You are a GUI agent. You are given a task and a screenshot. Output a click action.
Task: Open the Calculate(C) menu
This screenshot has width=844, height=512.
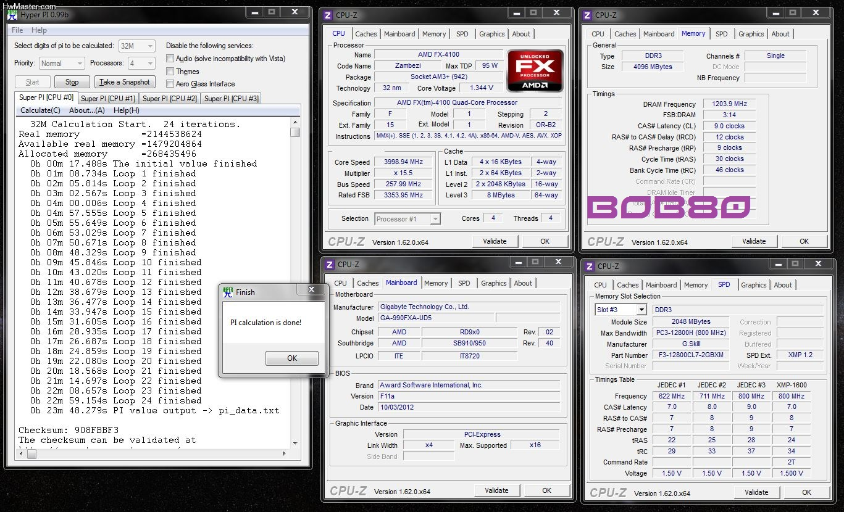pos(40,110)
